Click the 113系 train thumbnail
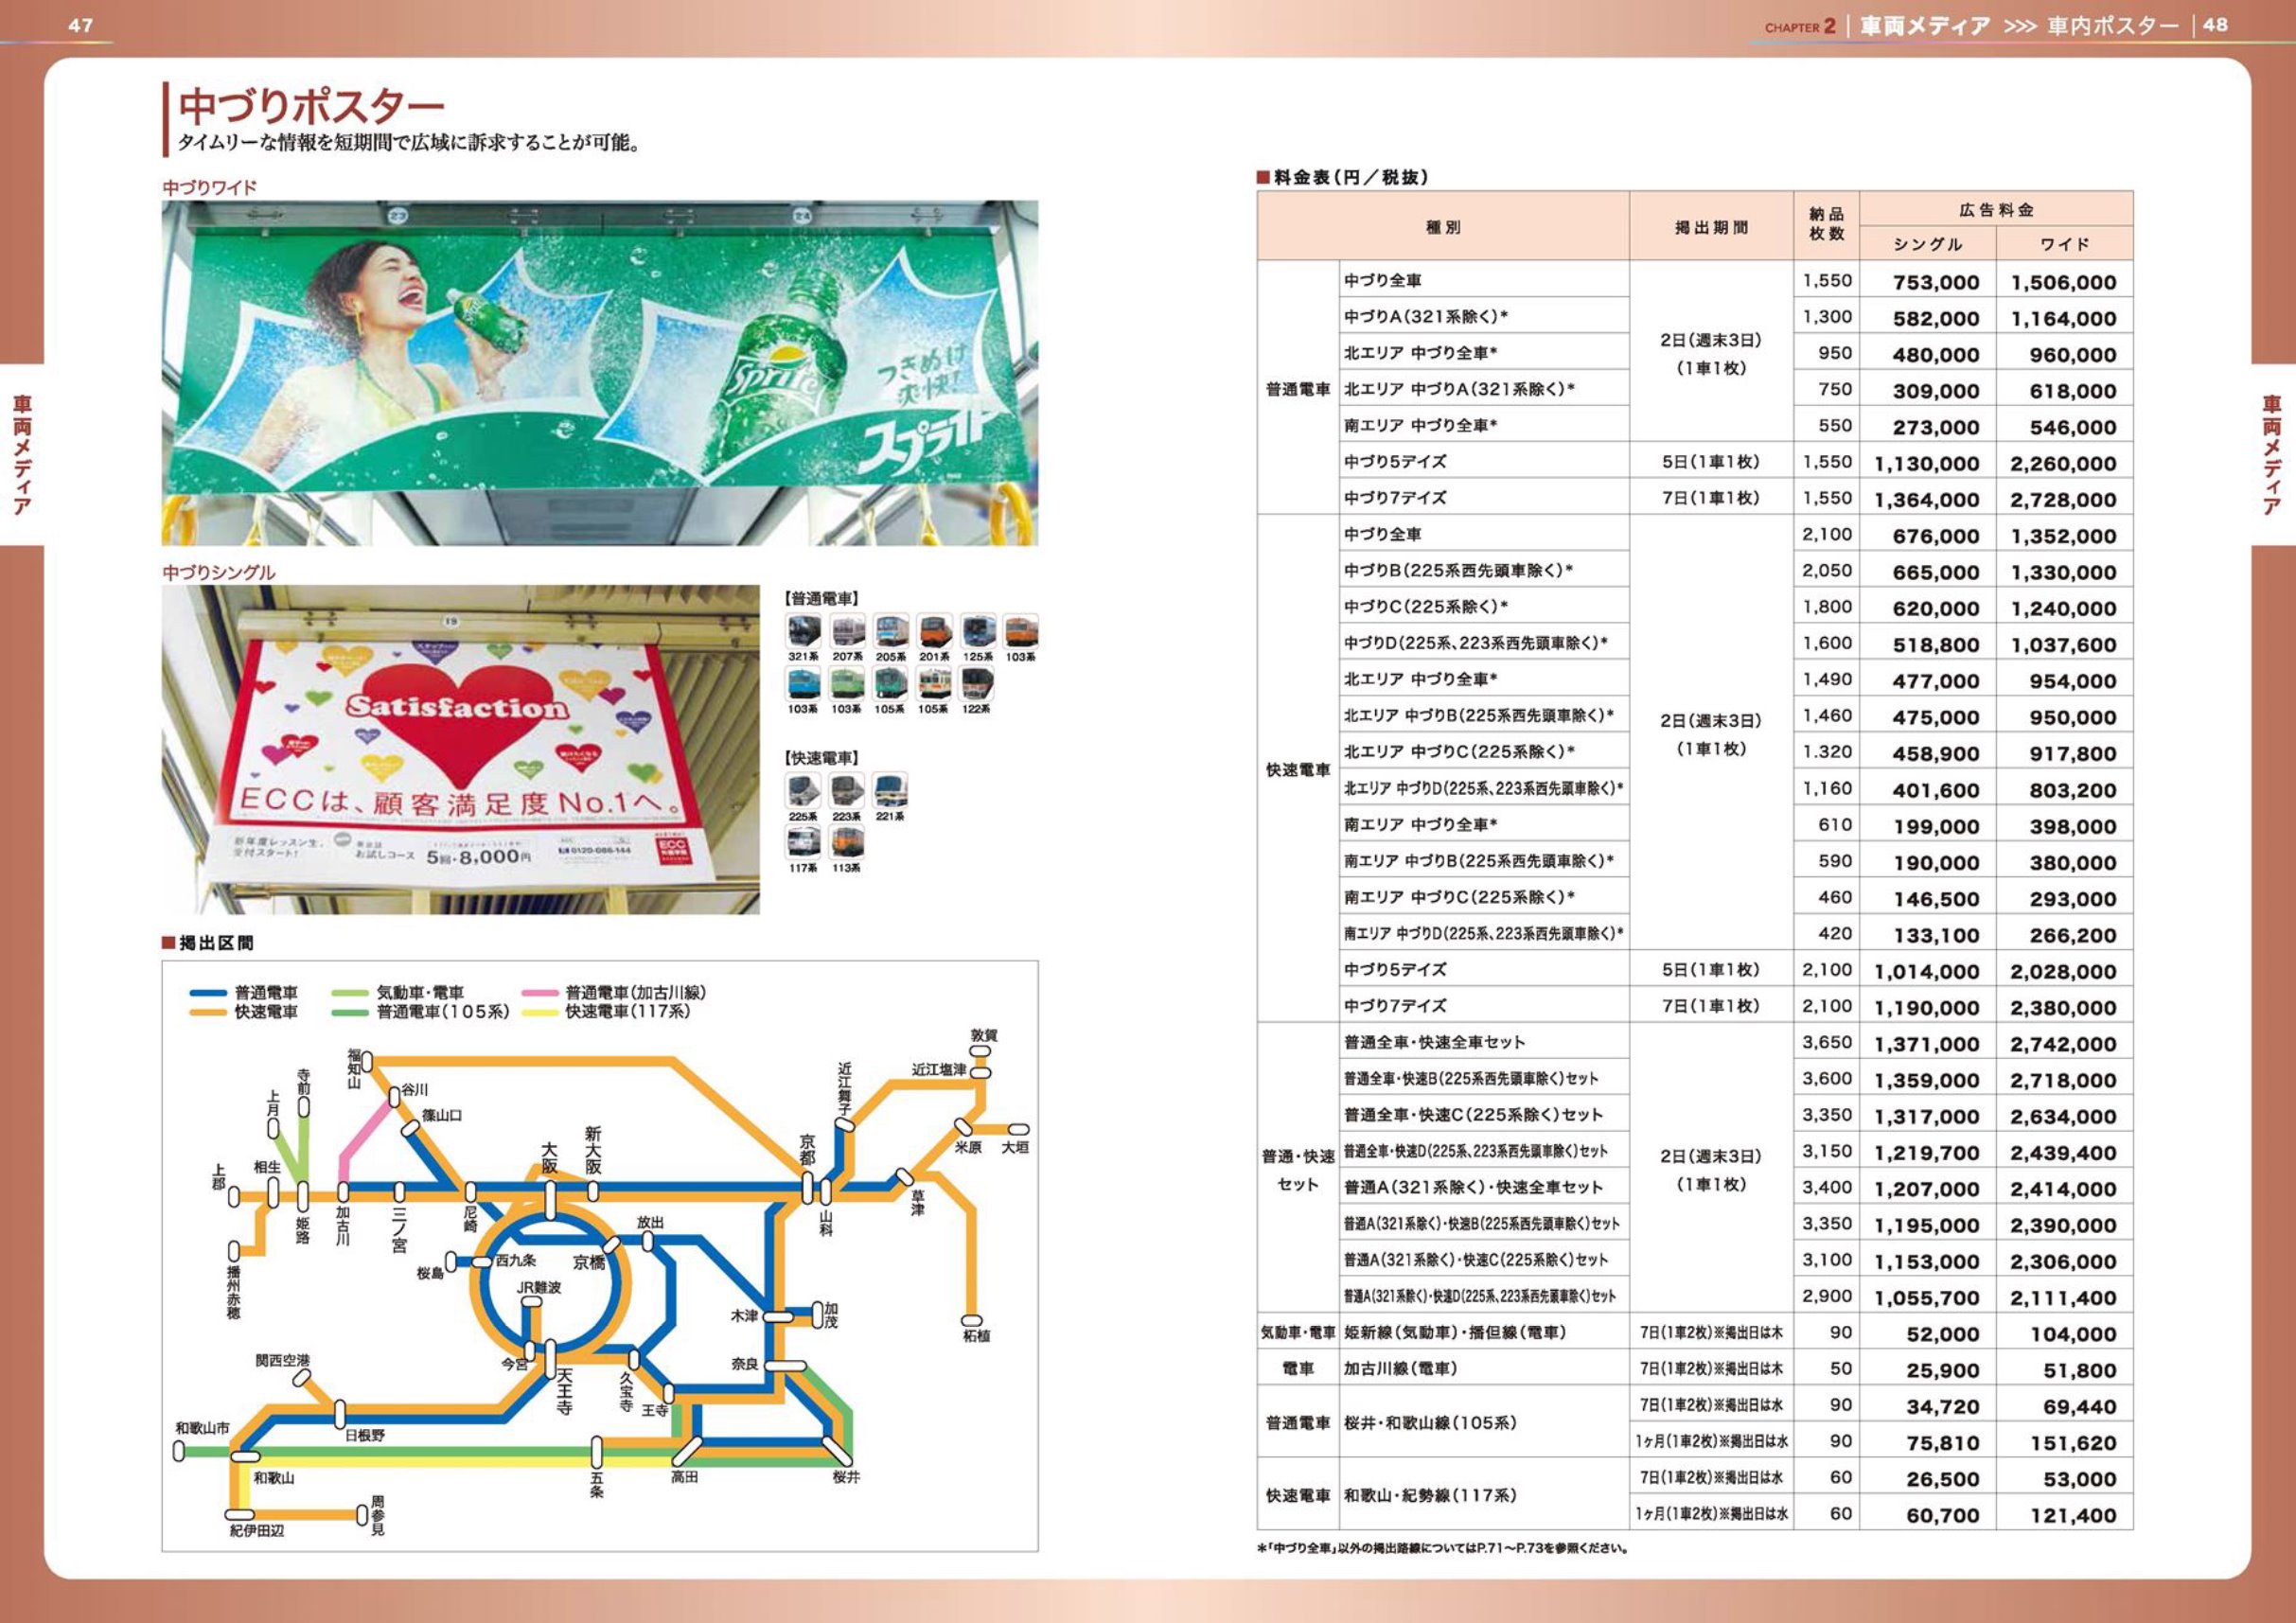2296x1623 pixels. 847,843
